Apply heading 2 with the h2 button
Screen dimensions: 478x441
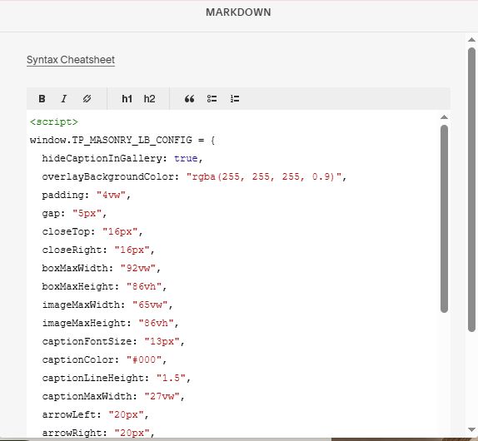coord(149,99)
